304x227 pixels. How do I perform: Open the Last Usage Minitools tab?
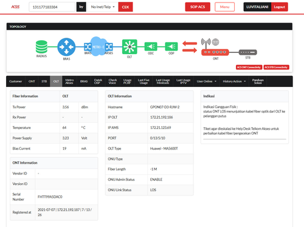(163, 82)
